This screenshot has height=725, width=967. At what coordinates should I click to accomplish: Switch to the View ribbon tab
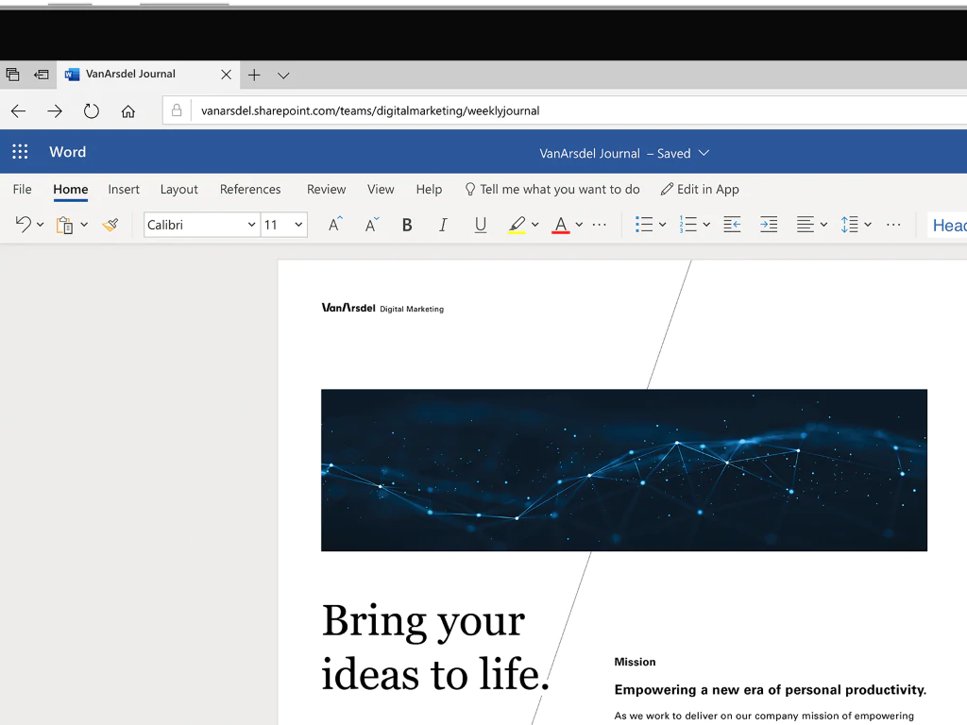[381, 189]
